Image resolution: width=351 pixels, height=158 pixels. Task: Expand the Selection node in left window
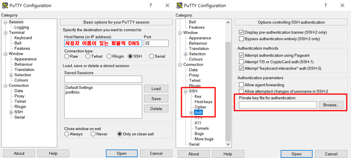(11, 75)
